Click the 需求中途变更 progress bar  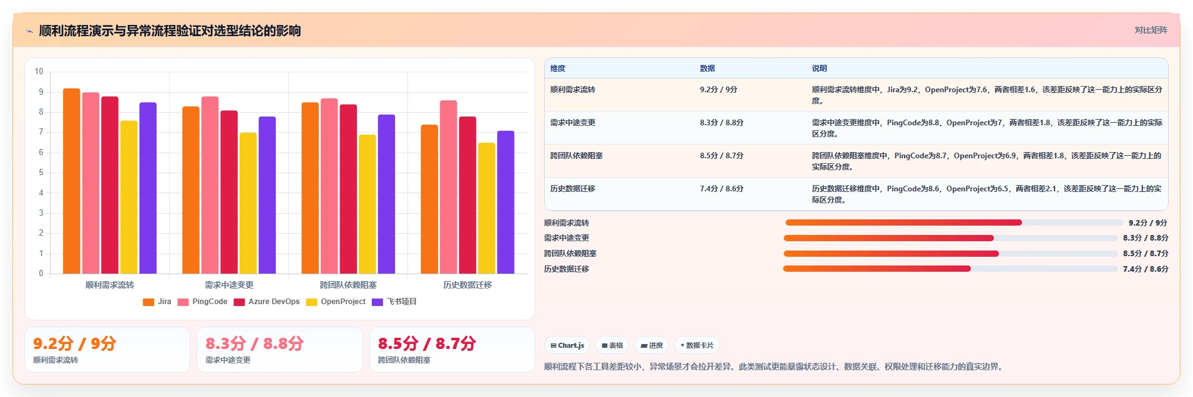(950, 238)
